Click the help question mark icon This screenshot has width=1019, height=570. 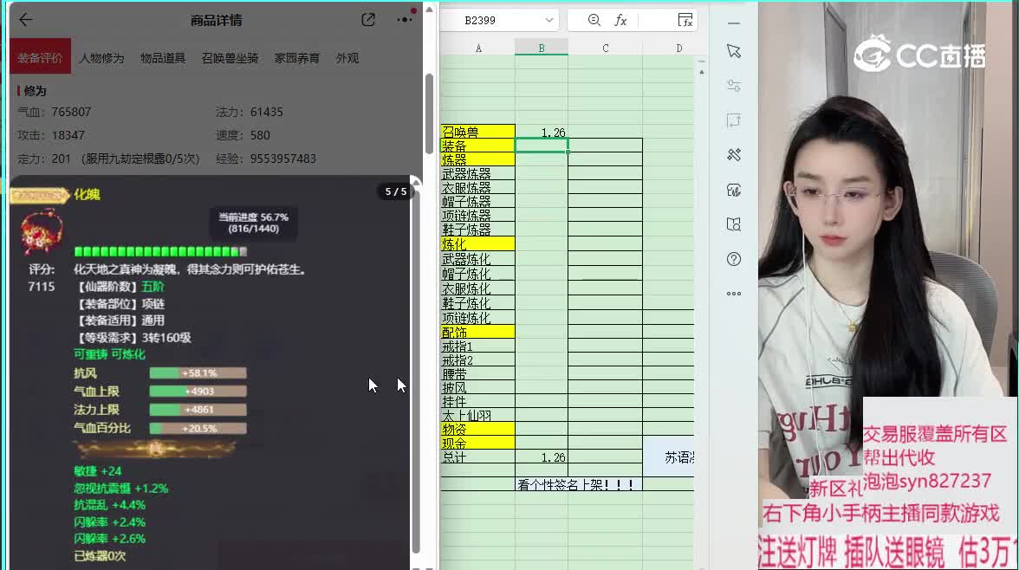734,259
